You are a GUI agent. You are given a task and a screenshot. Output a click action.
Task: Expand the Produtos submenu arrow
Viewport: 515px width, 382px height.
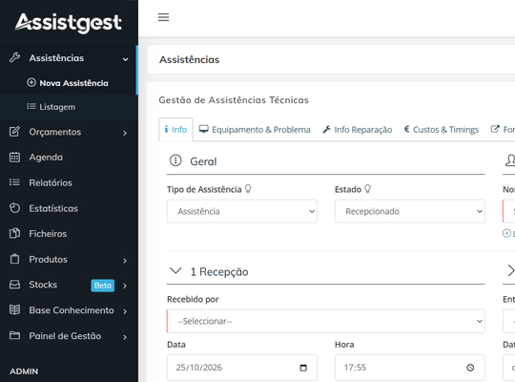pos(125,261)
